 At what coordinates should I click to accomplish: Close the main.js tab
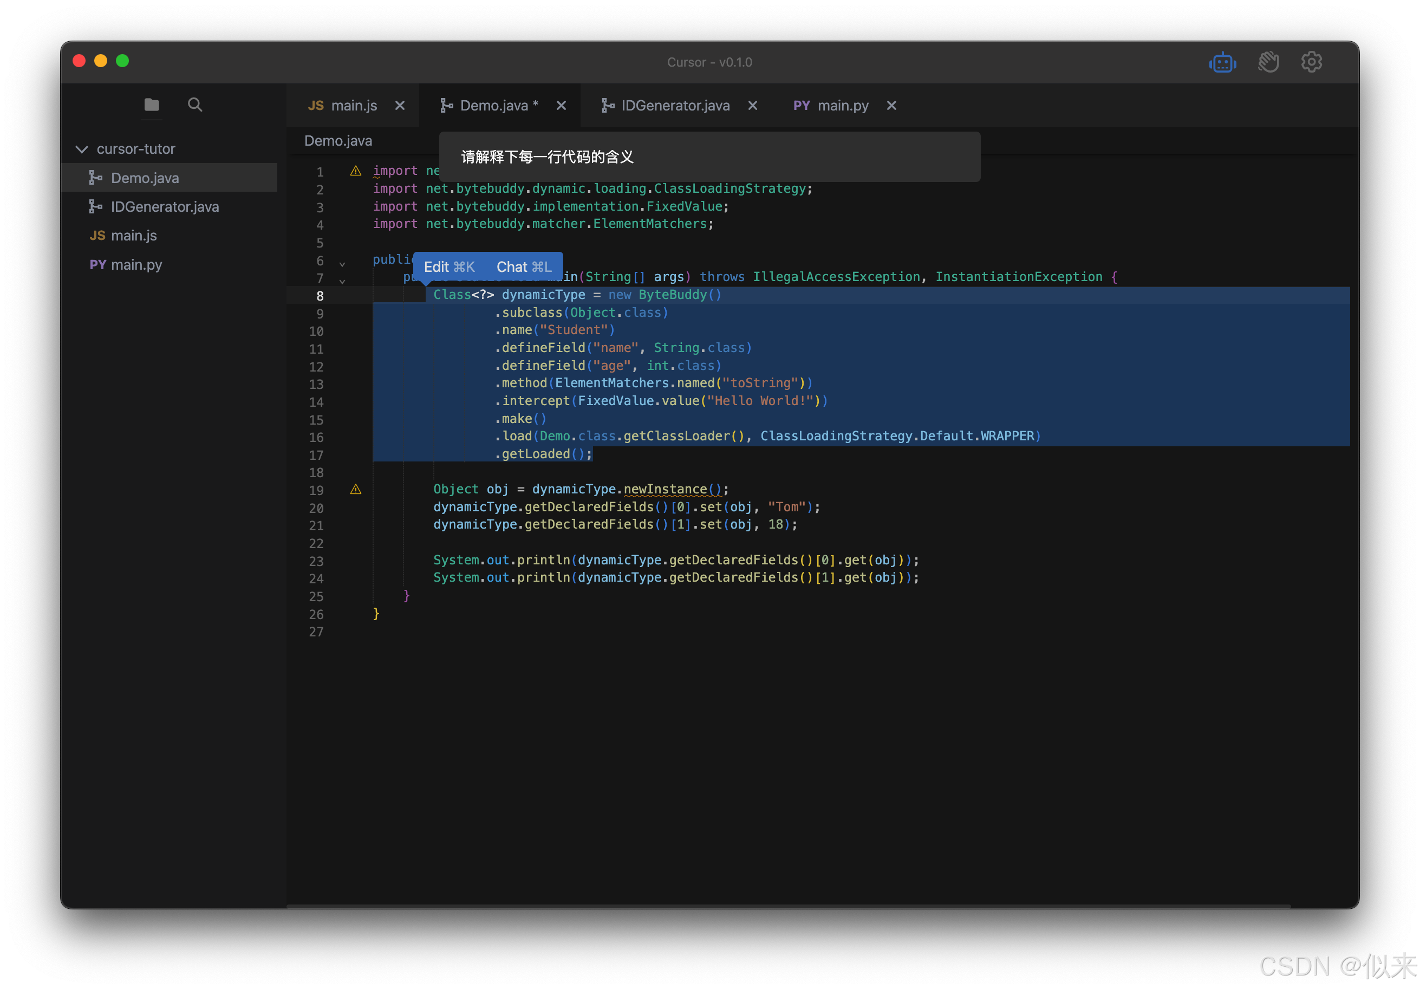tap(400, 106)
